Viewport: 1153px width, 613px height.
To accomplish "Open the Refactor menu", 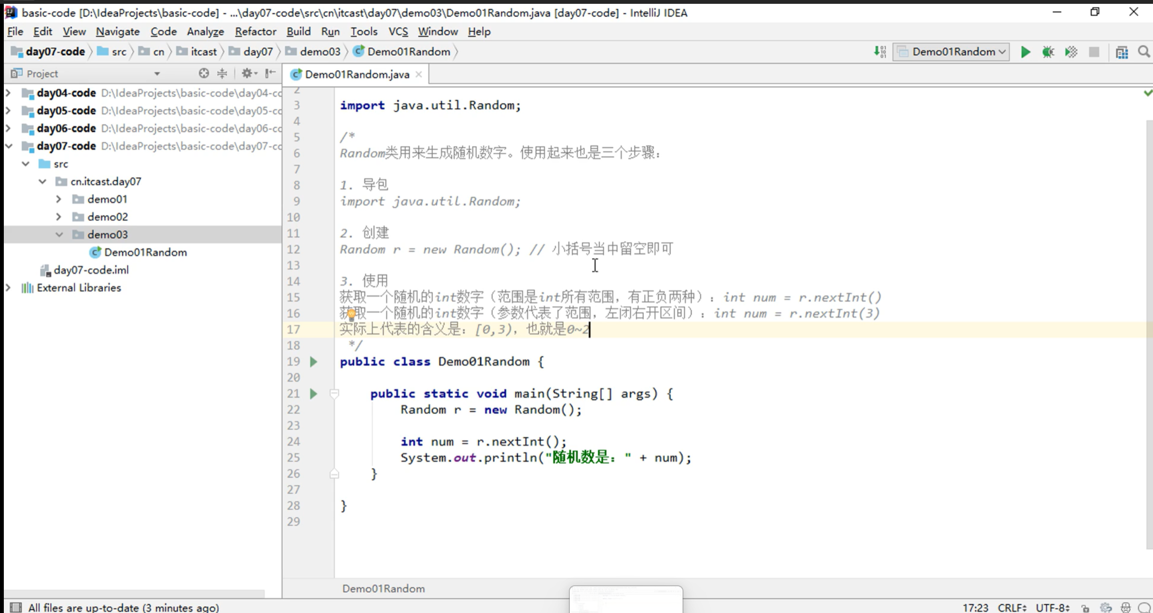I will coord(255,32).
